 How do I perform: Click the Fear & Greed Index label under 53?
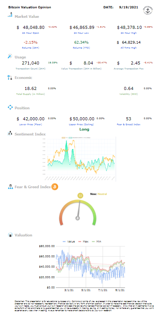[128, 124]
